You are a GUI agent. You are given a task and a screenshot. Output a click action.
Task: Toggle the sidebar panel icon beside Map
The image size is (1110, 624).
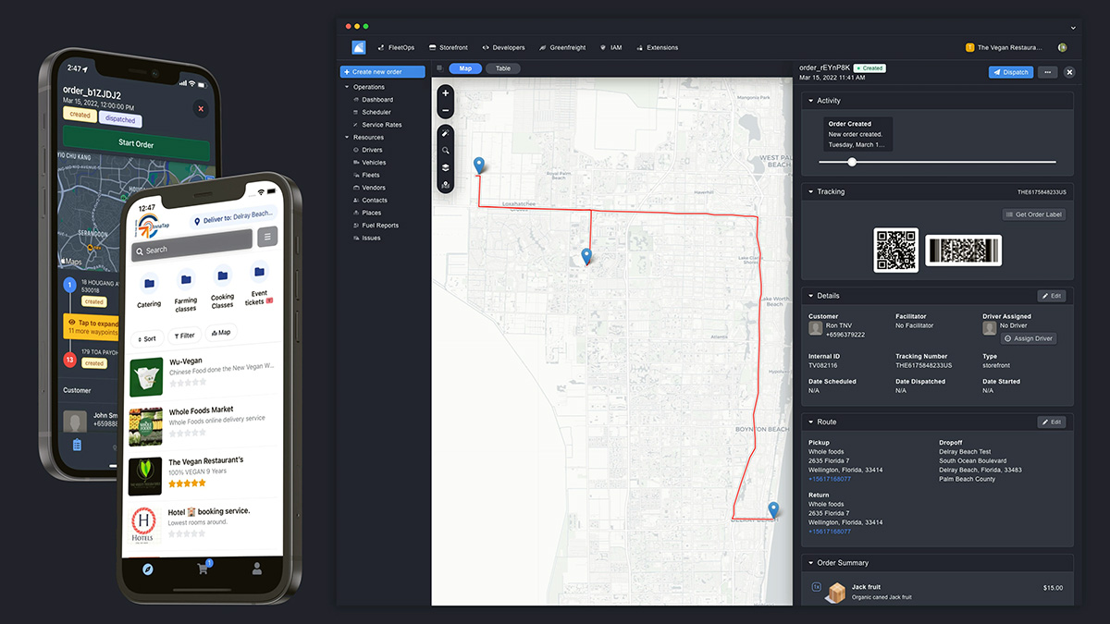tap(439, 68)
